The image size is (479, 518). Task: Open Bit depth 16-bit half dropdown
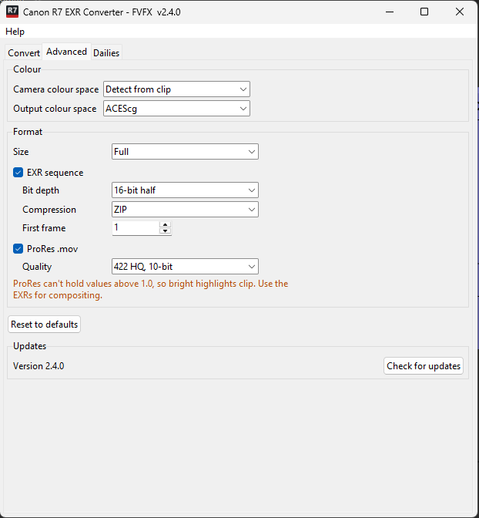185,190
